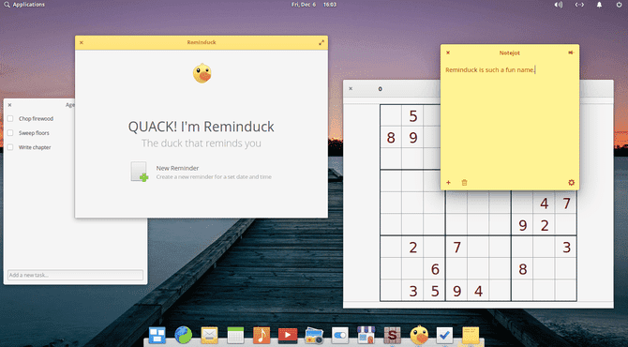The width and height of the screenshot is (628, 347).
Task: Click the 'QUACK! I'm Reminduck' heading
Action: [x=202, y=127]
